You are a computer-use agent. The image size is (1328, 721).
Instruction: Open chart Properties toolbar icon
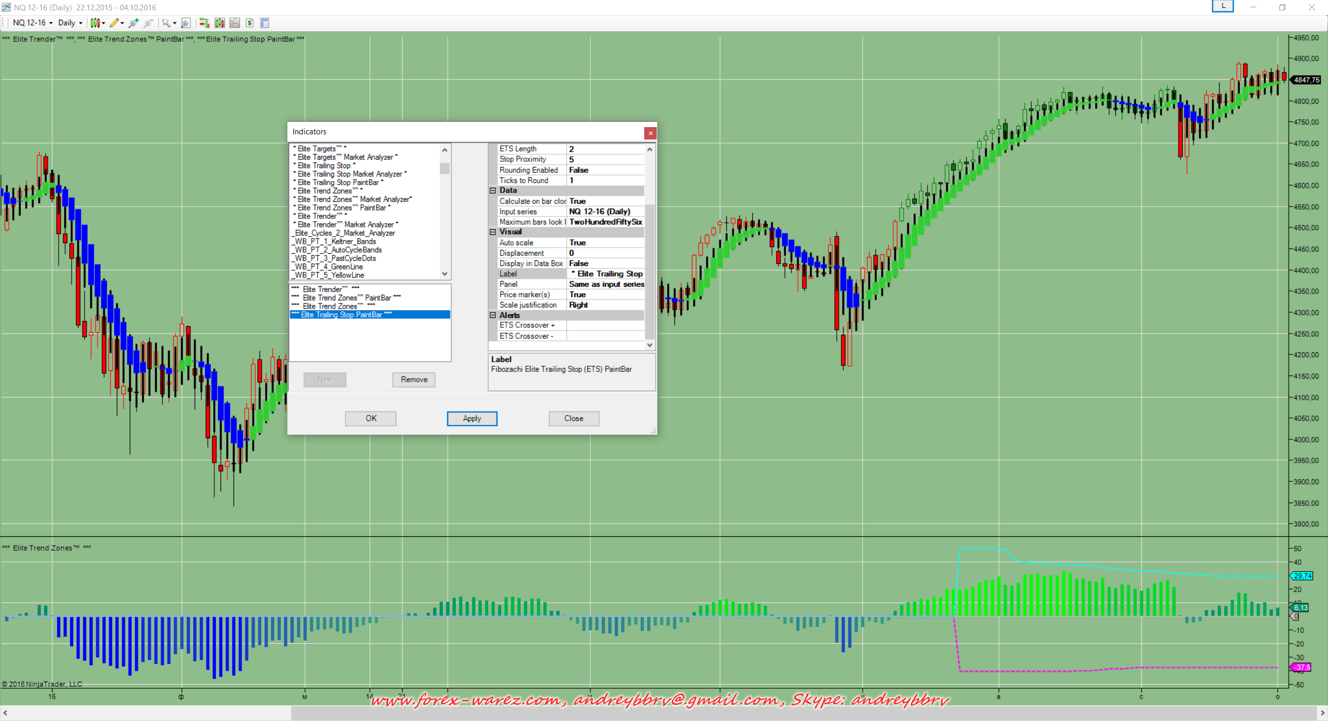click(x=265, y=23)
